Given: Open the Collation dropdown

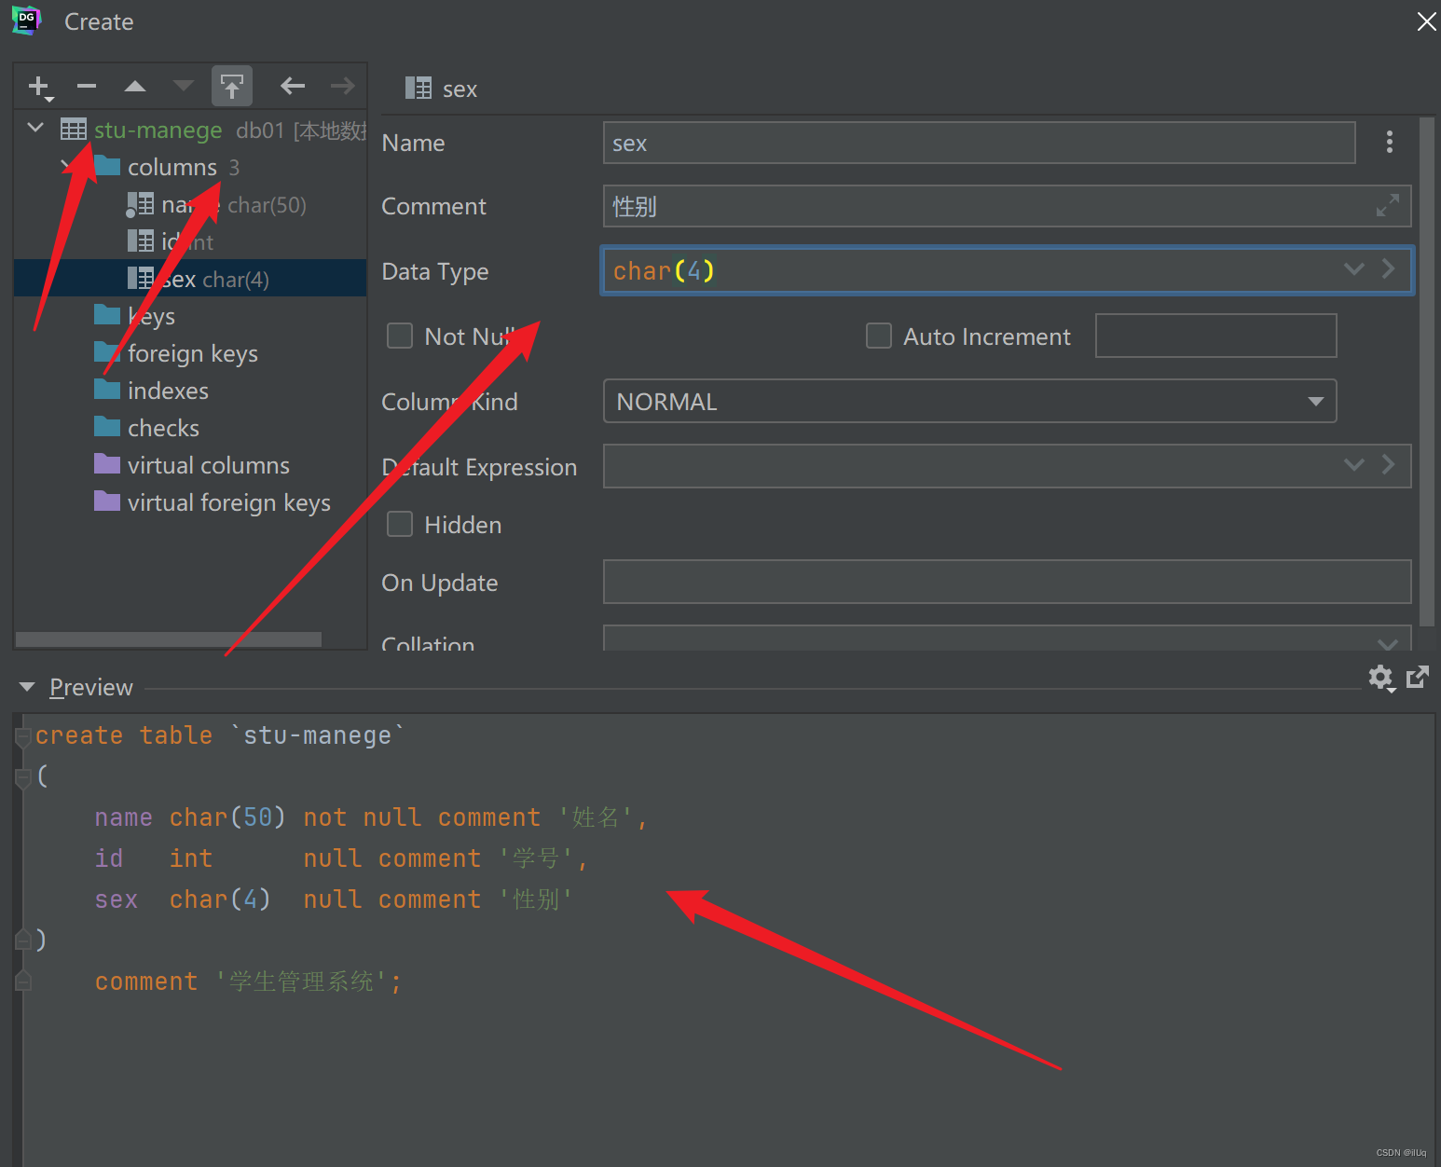Looking at the screenshot, I should [x=1388, y=642].
